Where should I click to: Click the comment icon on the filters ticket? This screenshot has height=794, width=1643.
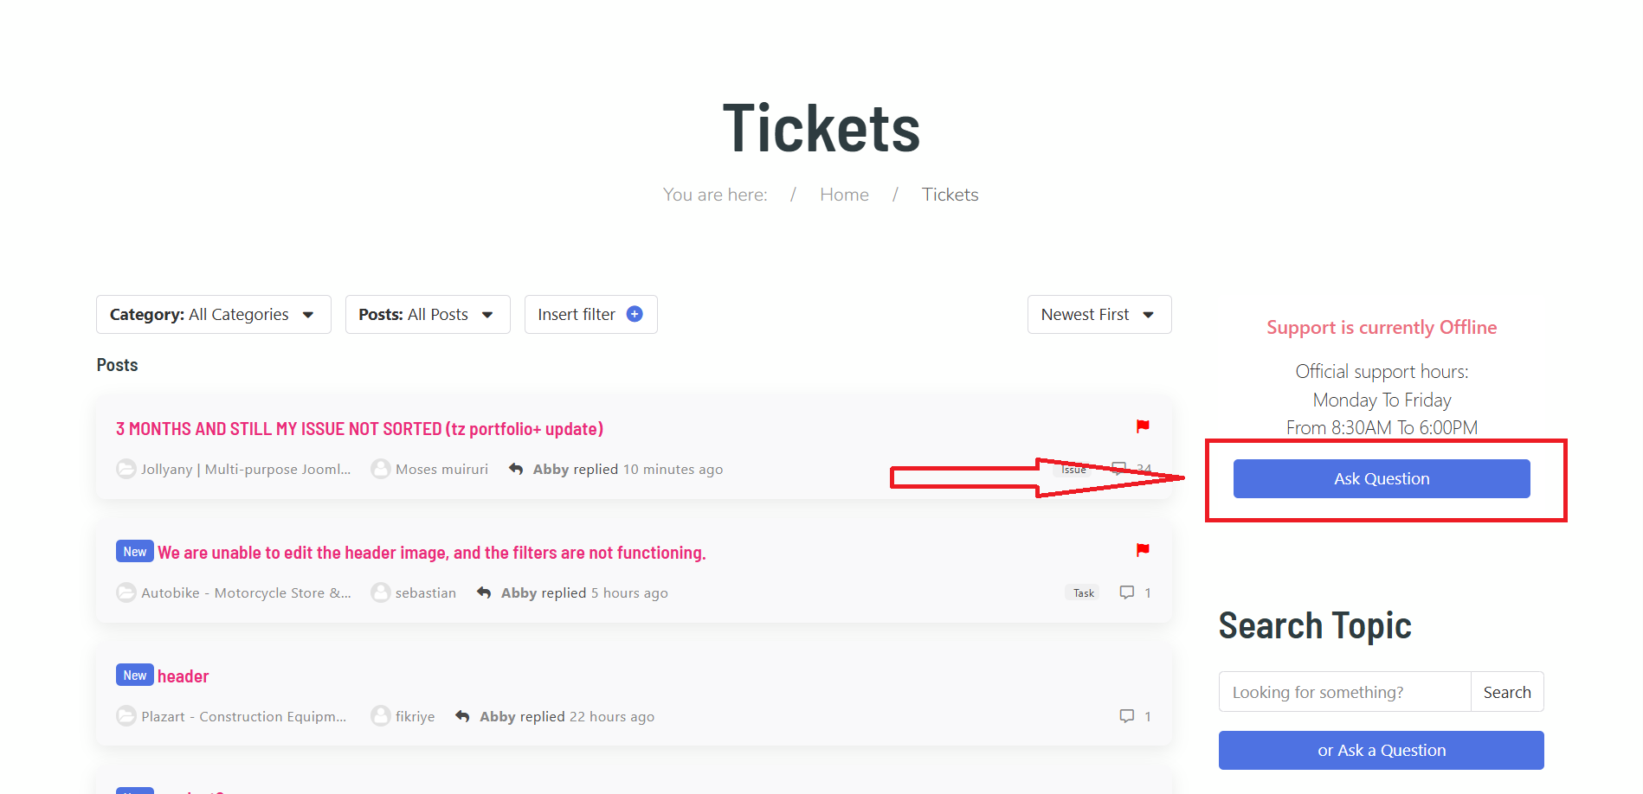[x=1126, y=592]
